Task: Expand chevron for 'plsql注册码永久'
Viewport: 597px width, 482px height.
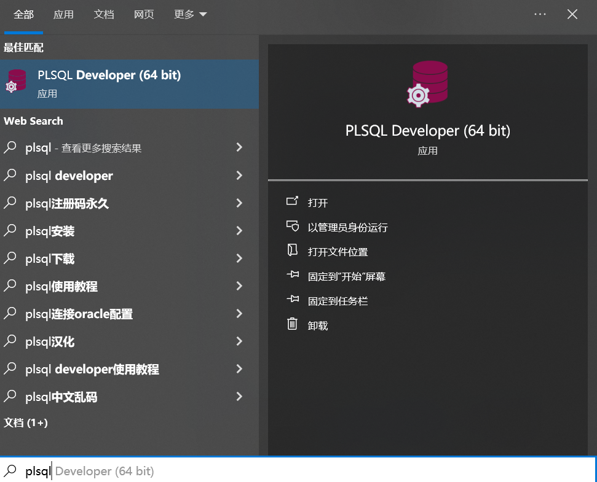Action: pyautogui.click(x=239, y=203)
